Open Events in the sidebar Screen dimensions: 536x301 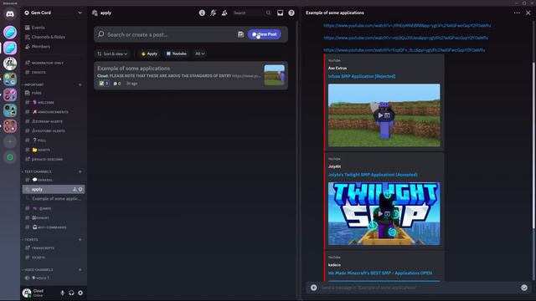(54, 28)
